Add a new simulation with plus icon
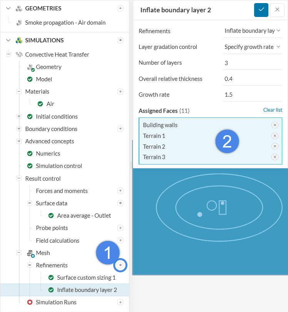The height and width of the screenshot is (312, 288). tap(120, 40)
